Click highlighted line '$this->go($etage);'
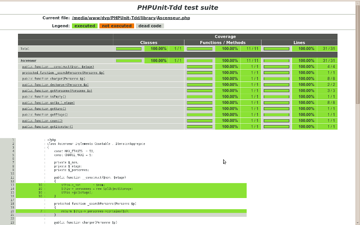 tap(131, 193)
